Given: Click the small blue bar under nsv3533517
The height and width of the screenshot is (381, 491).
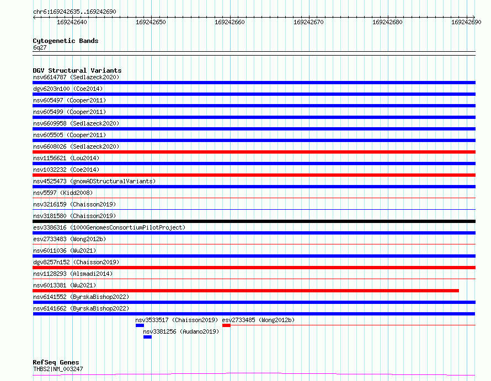Looking at the screenshot, I should (140, 325).
